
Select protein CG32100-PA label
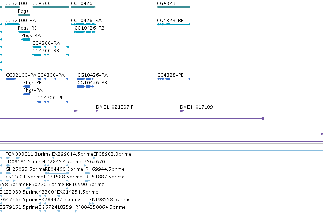point(21,75)
